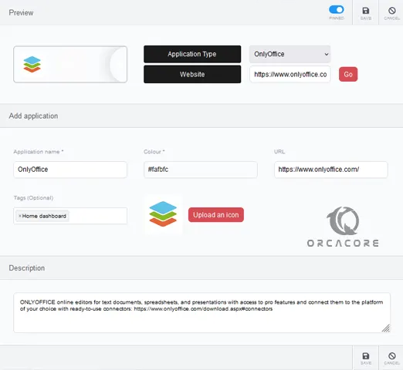The height and width of the screenshot is (370, 403).
Task: Click the red Go button
Action: [x=348, y=74]
